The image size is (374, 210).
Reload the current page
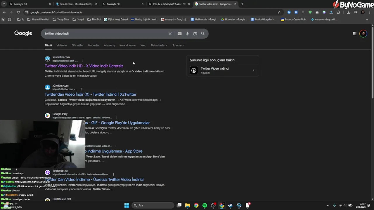18,12
